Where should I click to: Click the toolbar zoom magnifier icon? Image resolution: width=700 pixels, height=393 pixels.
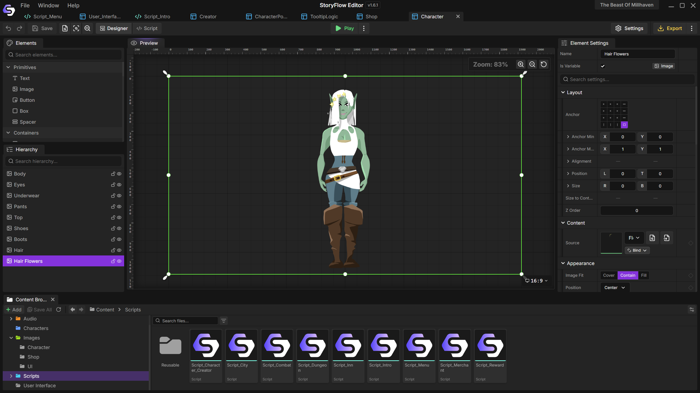point(87,28)
